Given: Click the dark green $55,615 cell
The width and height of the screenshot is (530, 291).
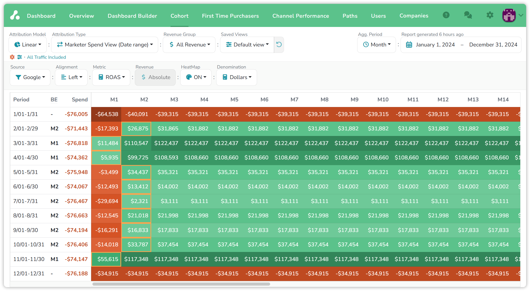Looking at the screenshot, I should (106, 259).
